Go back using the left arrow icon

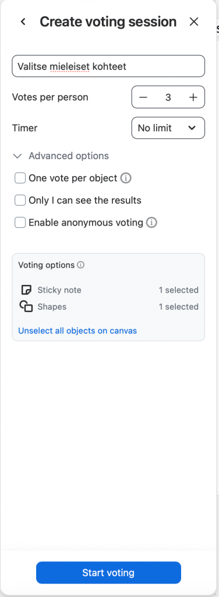(x=23, y=22)
